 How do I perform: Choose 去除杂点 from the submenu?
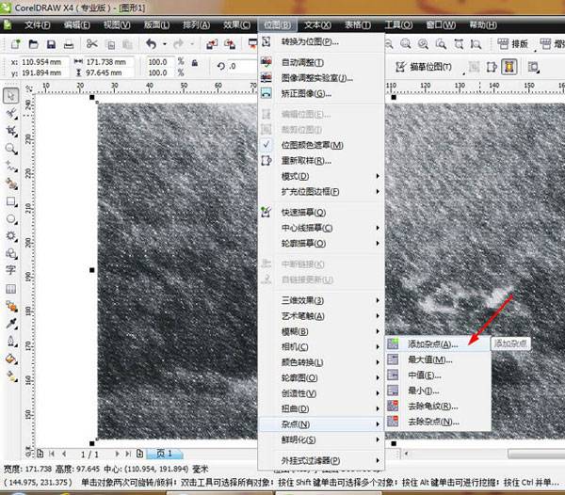tap(432, 422)
